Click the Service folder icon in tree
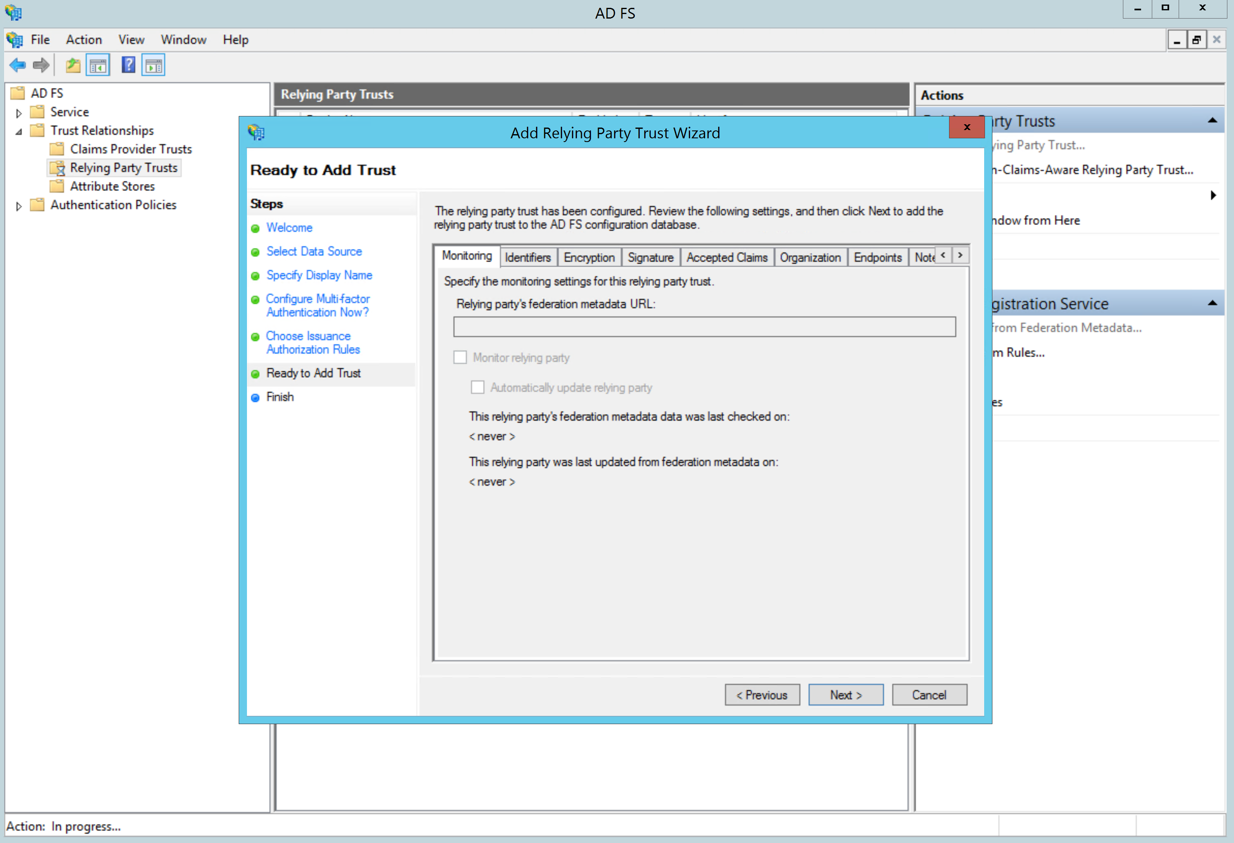Viewport: 1234px width, 843px height. pyautogui.click(x=37, y=111)
